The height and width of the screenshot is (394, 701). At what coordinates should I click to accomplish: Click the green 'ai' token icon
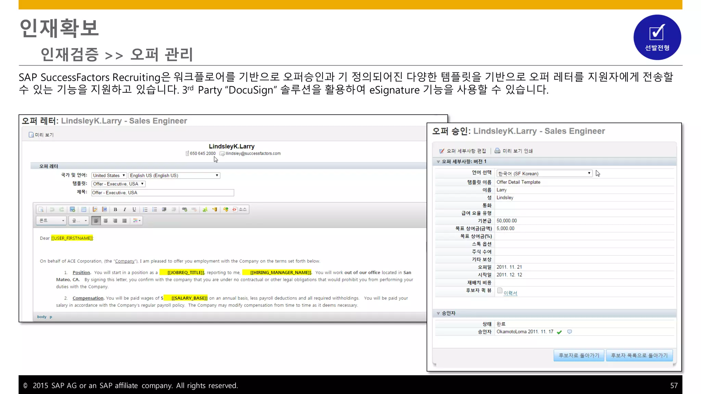pyautogui.click(x=205, y=210)
